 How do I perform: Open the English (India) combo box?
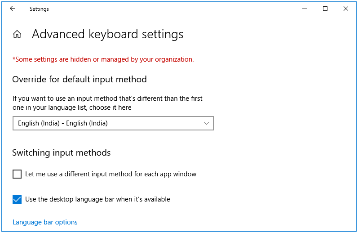click(x=113, y=123)
